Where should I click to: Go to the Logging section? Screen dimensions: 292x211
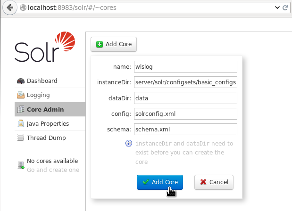(x=38, y=95)
